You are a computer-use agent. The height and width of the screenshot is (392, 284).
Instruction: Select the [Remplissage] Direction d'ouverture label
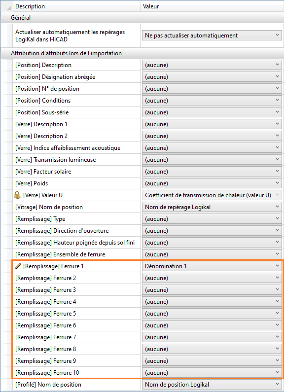tap(62, 231)
